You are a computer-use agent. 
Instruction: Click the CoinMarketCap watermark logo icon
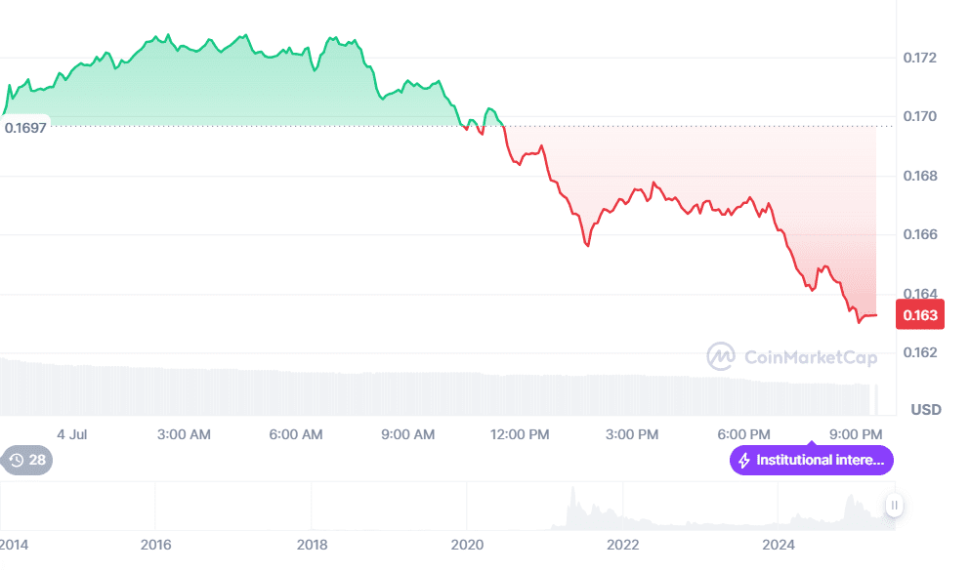721,357
